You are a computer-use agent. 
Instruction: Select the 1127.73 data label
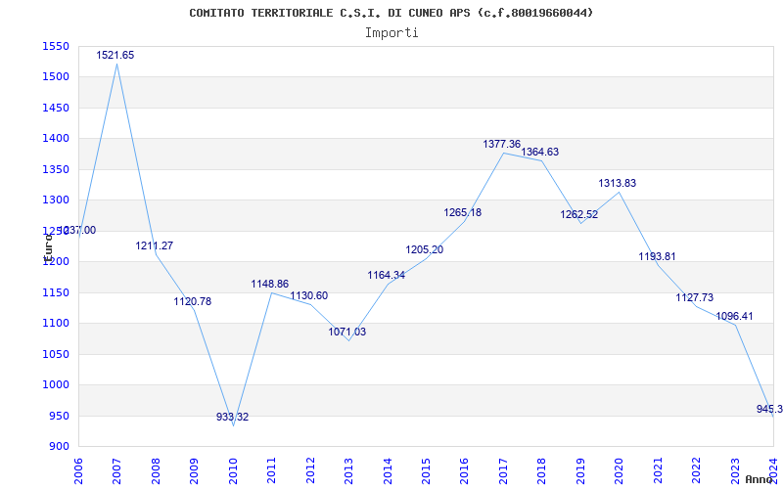(x=695, y=298)
